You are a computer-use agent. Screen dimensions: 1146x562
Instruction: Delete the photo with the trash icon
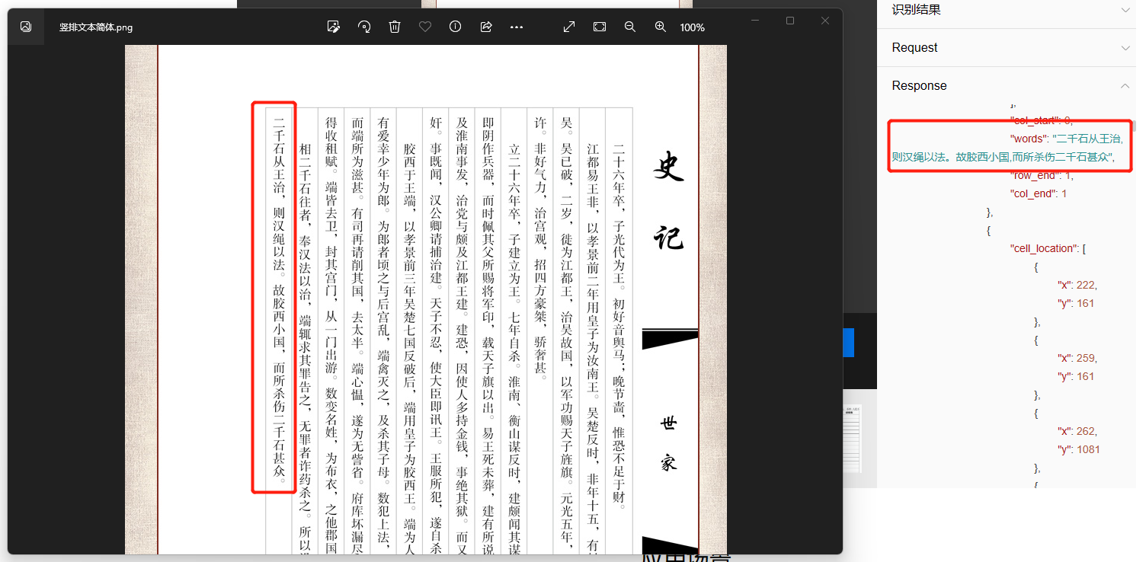pyautogui.click(x=395, y=27)
